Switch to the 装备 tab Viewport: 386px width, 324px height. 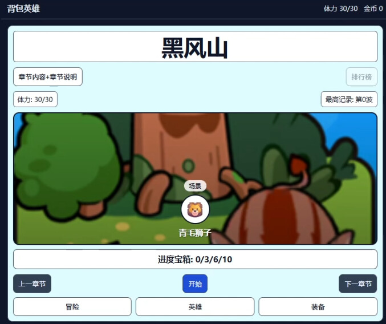coord(318,307)
